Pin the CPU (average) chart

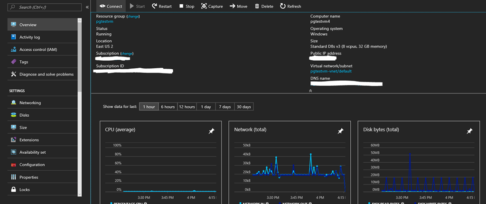[x=211, y=131]
